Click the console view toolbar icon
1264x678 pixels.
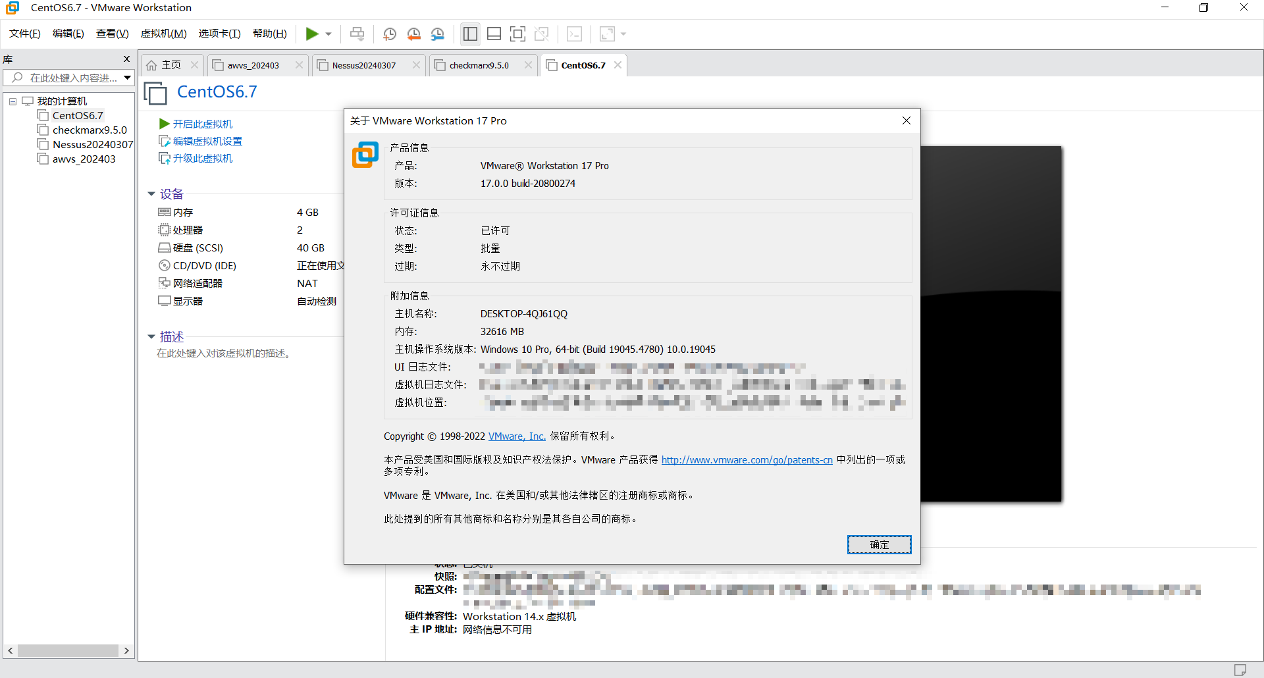(x=574, y=34)
